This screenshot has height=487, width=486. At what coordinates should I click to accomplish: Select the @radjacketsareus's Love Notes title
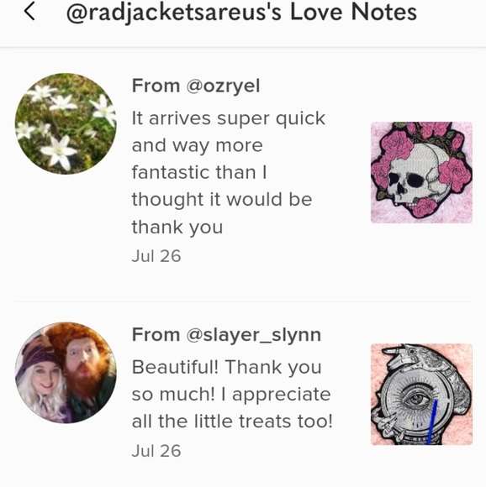(x=241, y=12)
